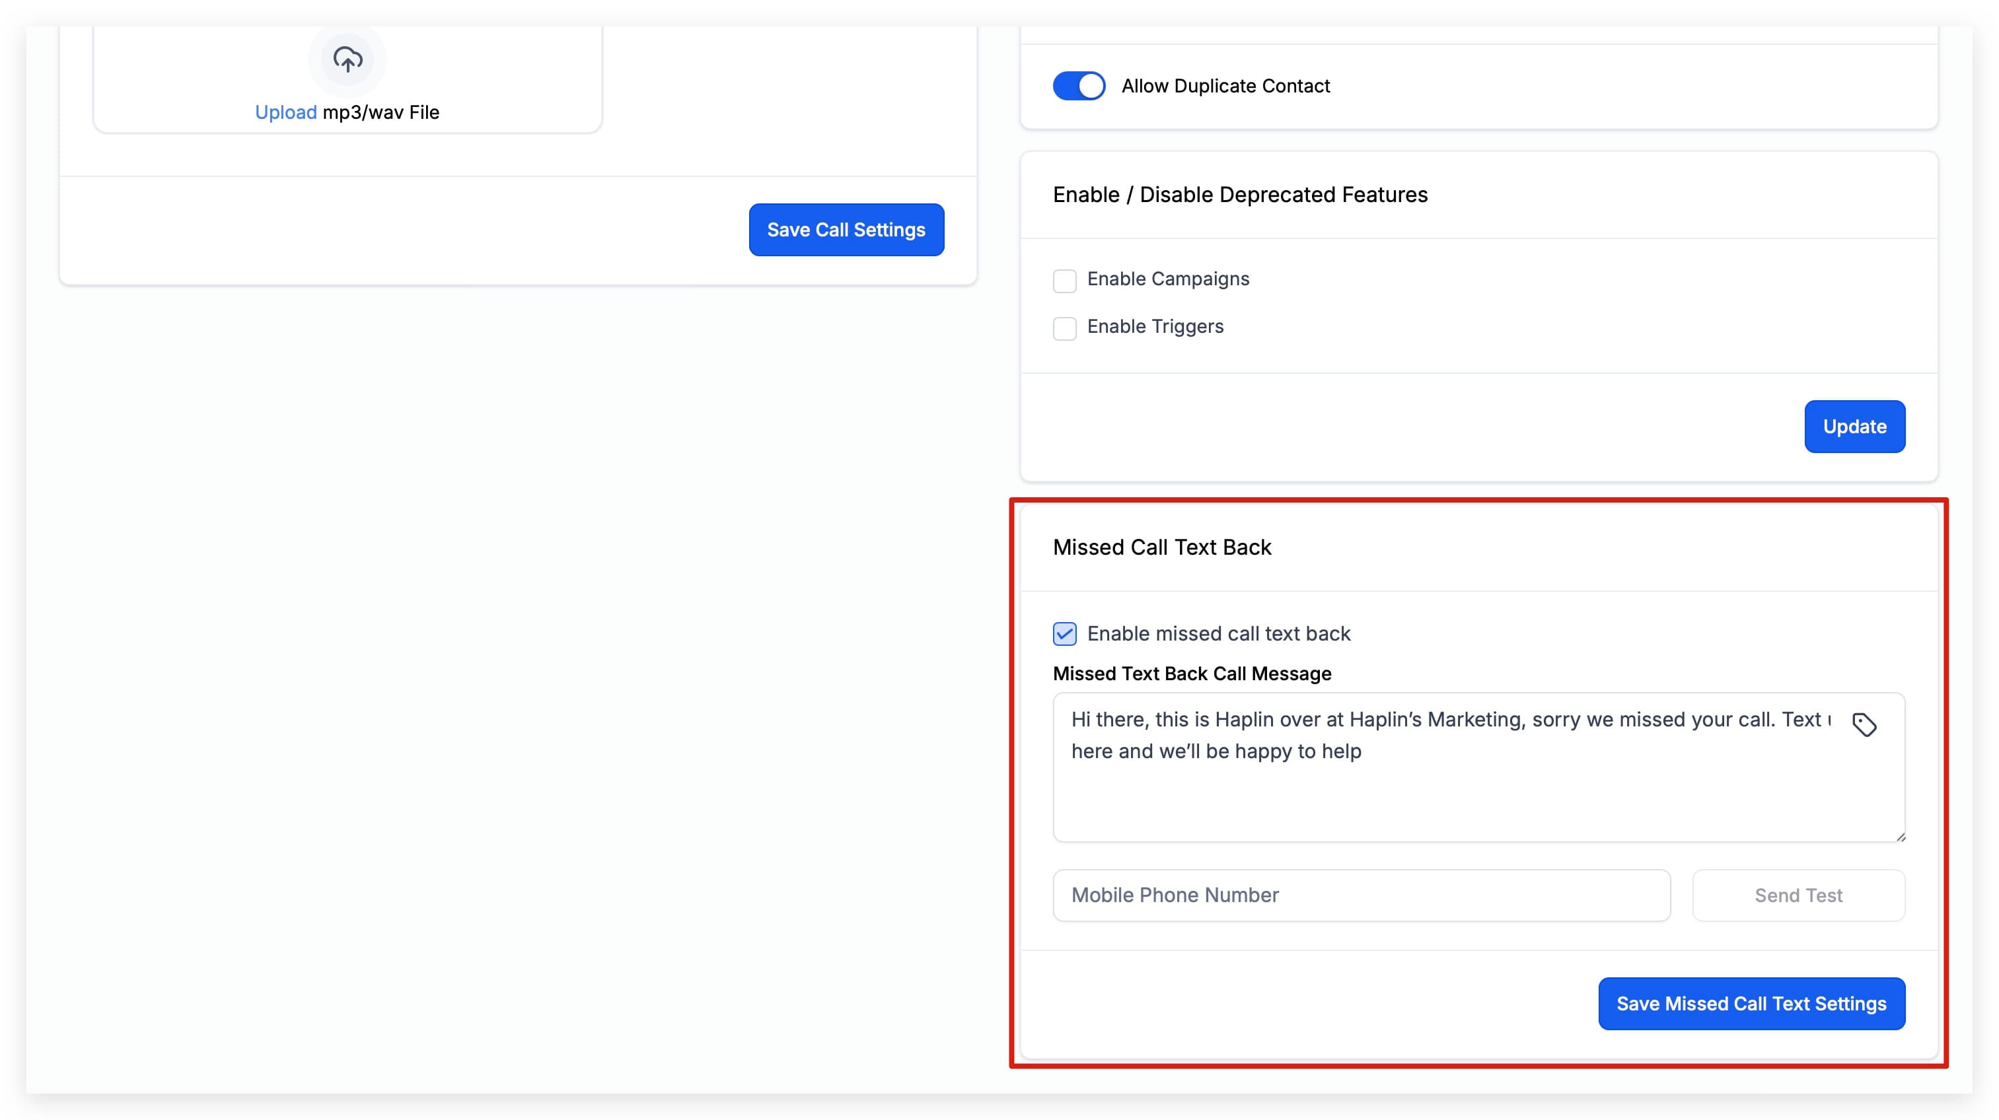
Task: Click the Send Test button
Action: pyautogui.click(x=1798, y=895)
